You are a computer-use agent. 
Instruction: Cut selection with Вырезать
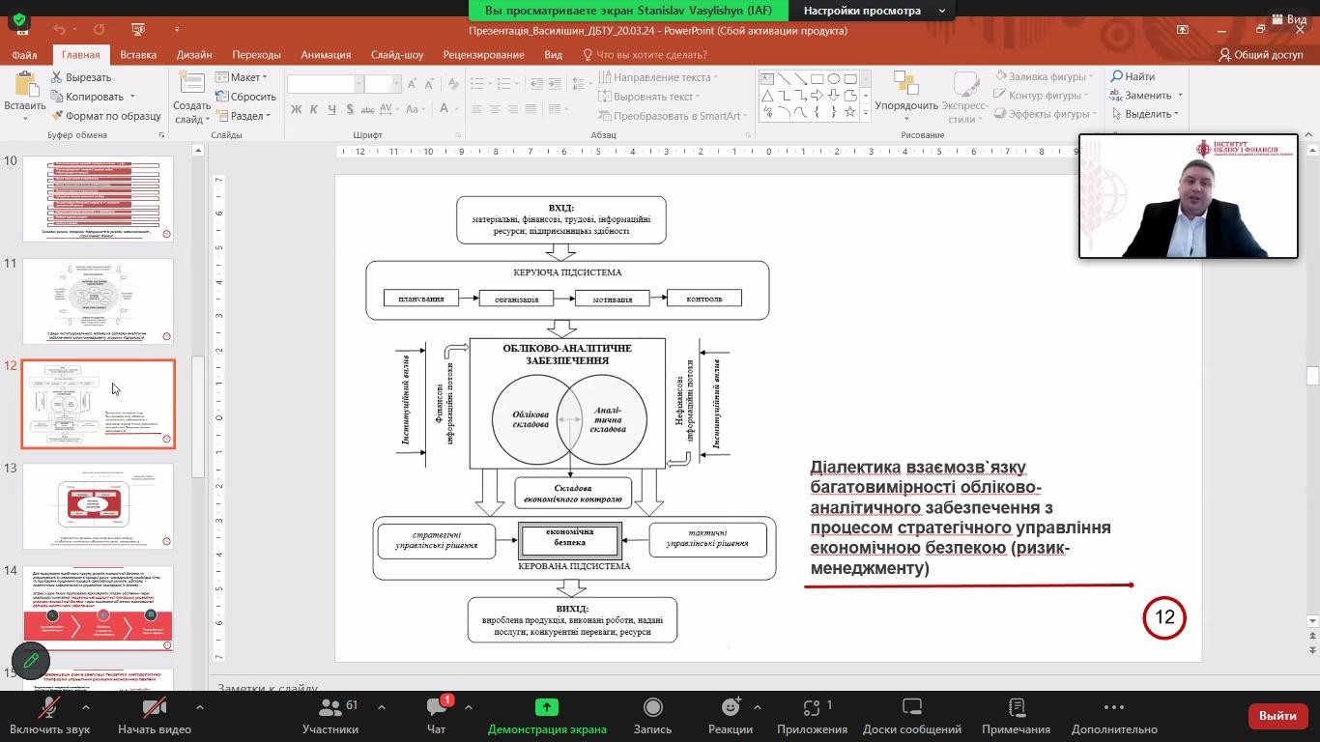pos(81,77)
